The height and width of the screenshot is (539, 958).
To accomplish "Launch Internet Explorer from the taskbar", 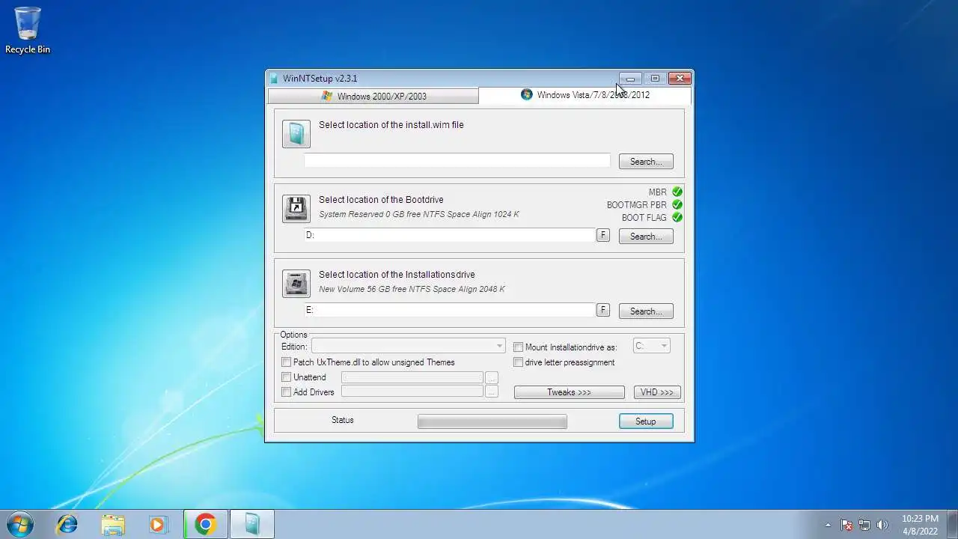I will coord(67,524).
